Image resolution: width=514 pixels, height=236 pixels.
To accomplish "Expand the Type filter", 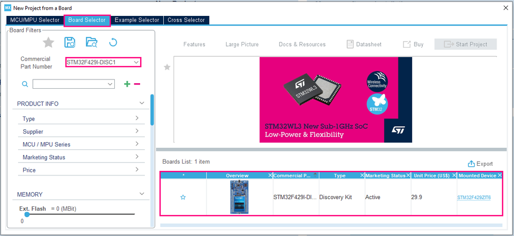I will point(136,118).
